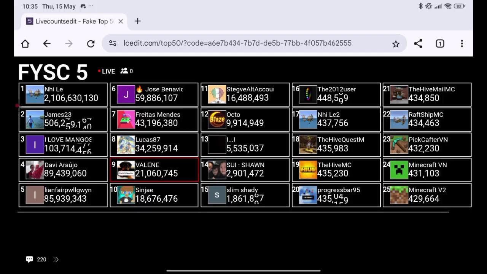Open the tab switcher showing 1

click(x=440, y=43)
